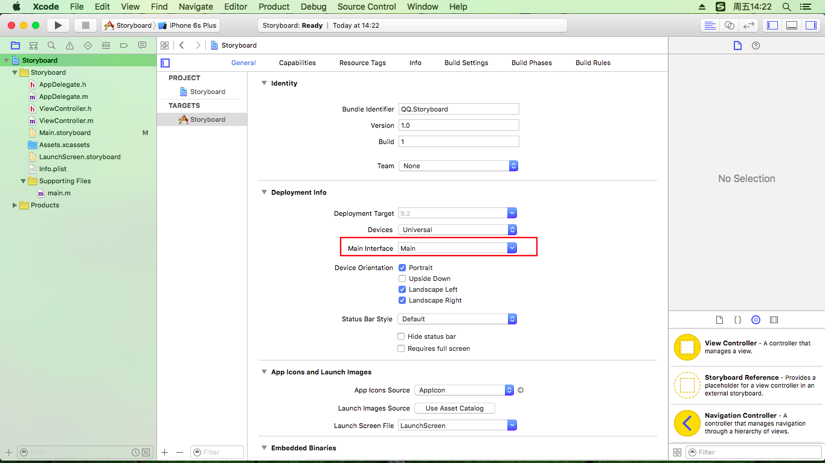Show the standard editor
The image size is (825, 463).
coord(710,25)
